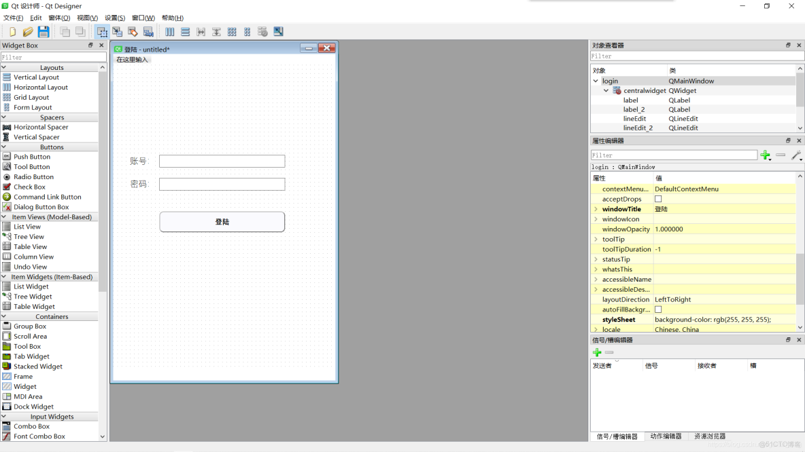Image resolution: width=805 pixels, height=452 pixels.
Task: Collapse the centralwidget tree node
Action: coord(606,90)
